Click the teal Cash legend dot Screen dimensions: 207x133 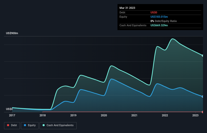(44, 125)
